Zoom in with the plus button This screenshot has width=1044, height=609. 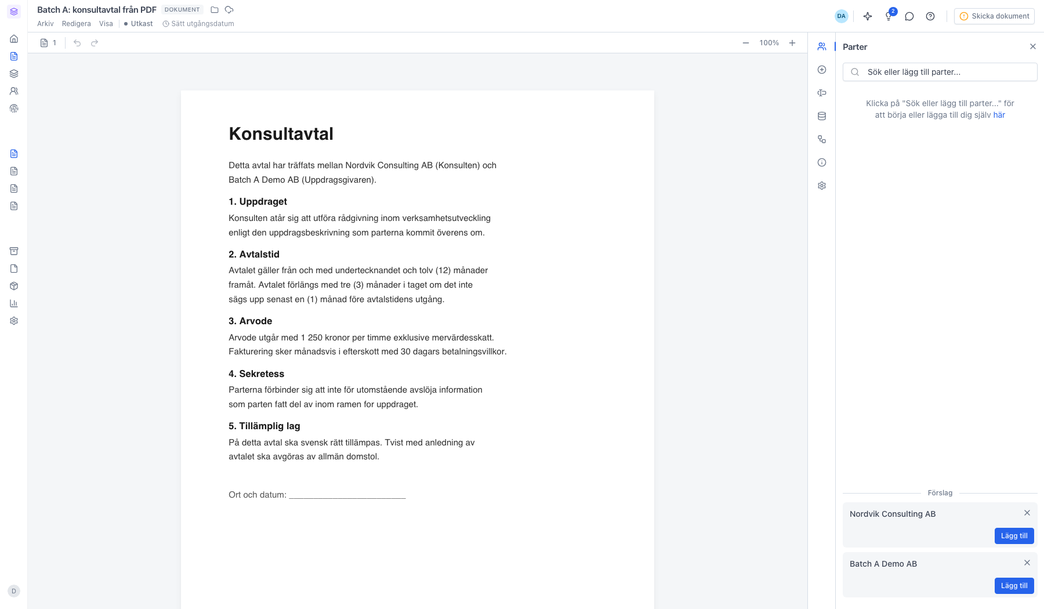[x=792, y=43]
